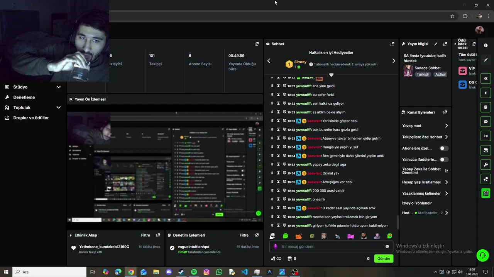Insert the sunglasses ghost emote
Image resolution: width=494 pixels, height=277 pixels.
272,236
